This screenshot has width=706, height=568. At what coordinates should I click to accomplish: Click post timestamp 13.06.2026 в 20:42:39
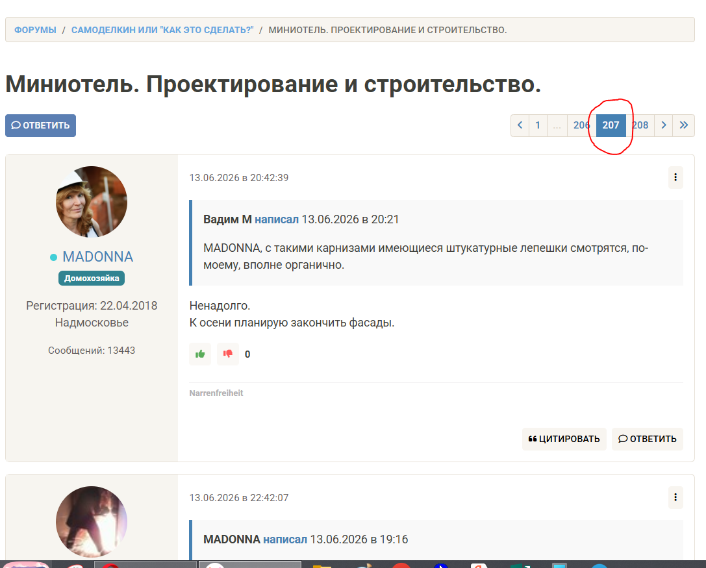click(x=239, y=178)
